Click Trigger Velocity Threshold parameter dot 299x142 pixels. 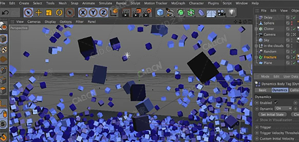point(257,133)
